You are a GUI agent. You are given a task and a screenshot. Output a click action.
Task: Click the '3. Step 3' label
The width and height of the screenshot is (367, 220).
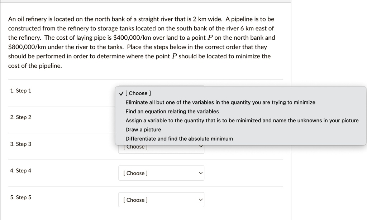21,144
